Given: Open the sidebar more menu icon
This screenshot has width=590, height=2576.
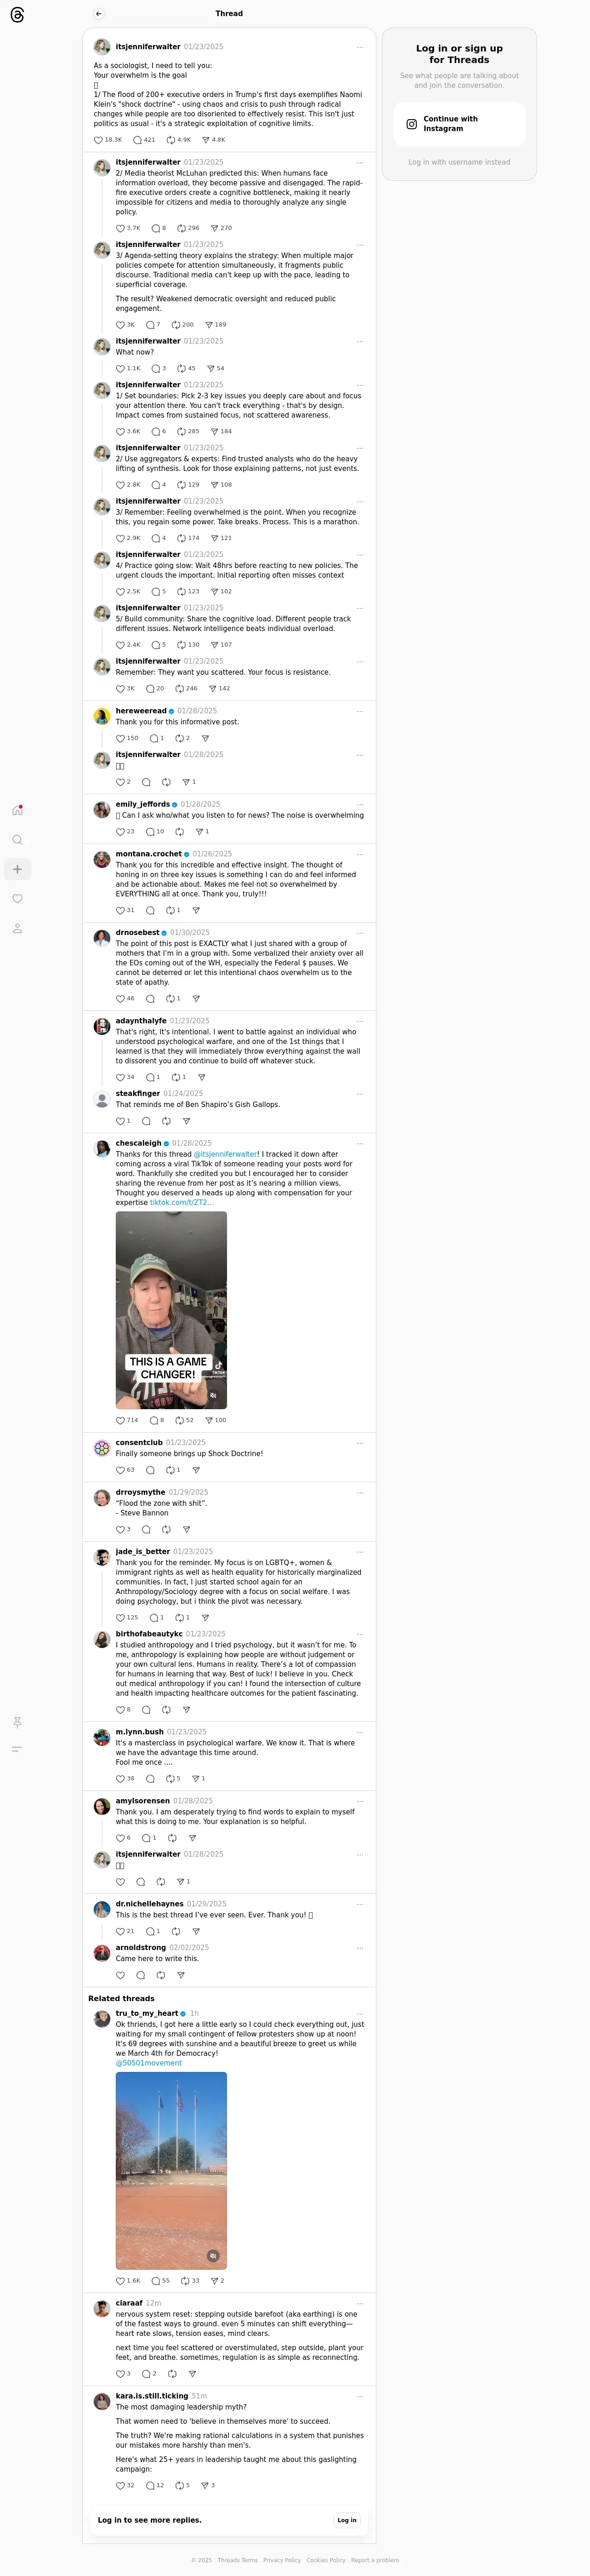Looking at the screenshot, I should pos(17,1749).
